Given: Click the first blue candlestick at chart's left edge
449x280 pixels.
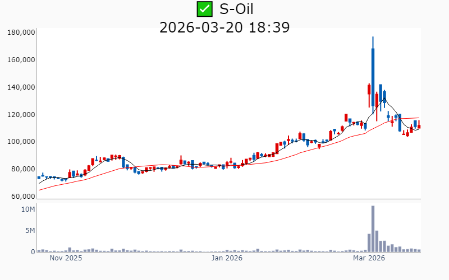Looking at the screenshot, I should (x=39, y=177).
